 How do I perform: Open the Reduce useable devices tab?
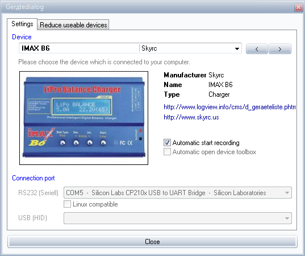(x=73, y=25)
